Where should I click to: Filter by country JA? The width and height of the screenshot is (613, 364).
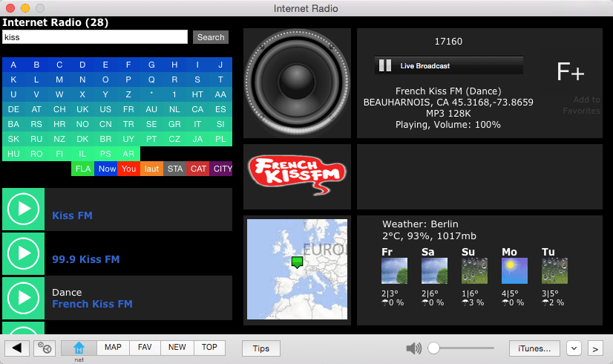pyautogui.click(x=197, y=140)
